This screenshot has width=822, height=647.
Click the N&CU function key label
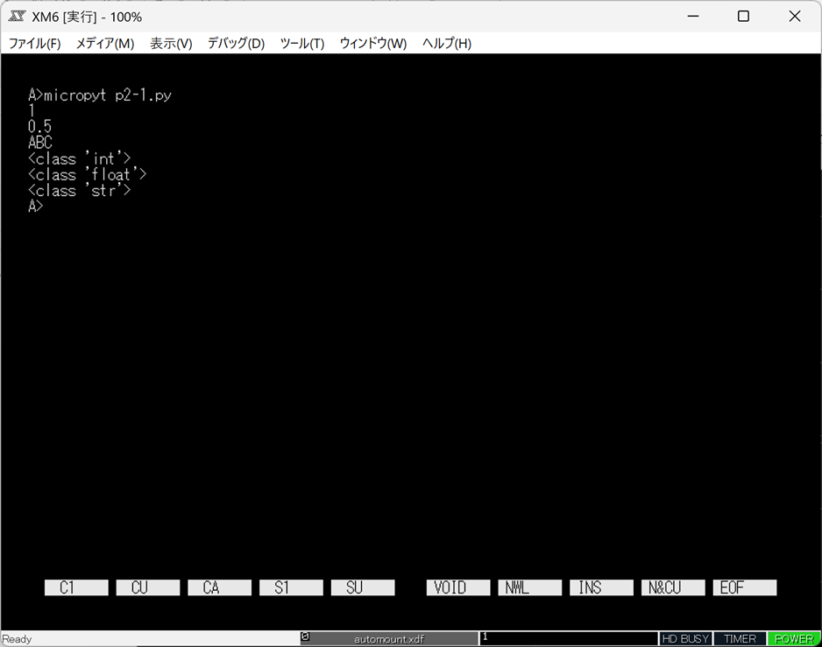click(x=673, y=587)
